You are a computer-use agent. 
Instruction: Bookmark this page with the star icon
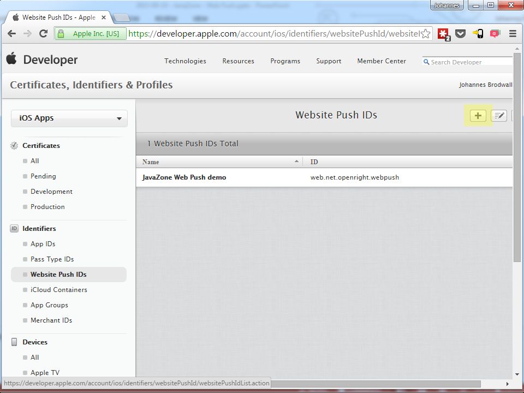425,33
